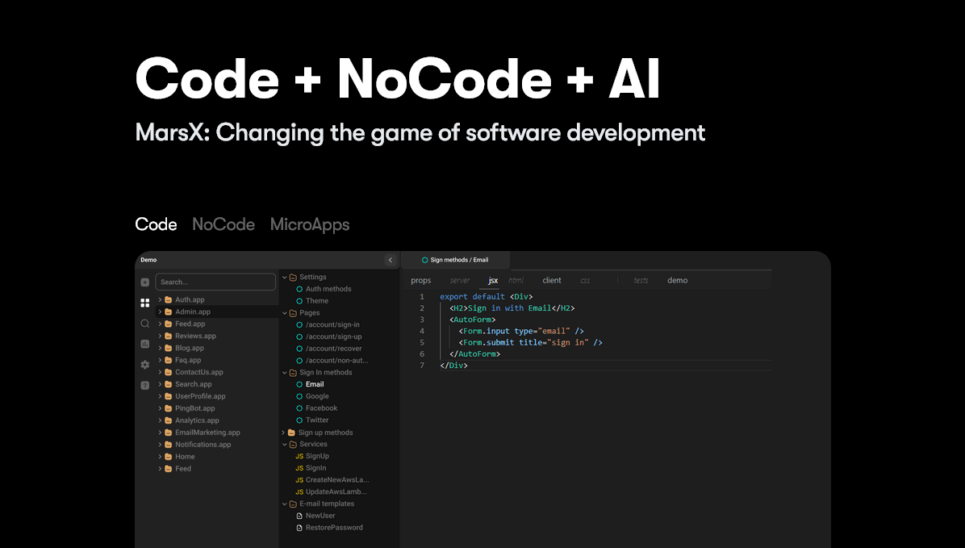Image resolution: width=965 pixels, height=548 pixels.
Task: Click the help question mark icon
Action: tap(144, 385)
